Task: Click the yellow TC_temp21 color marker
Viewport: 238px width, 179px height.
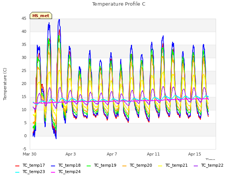Action: tap(160, 166)
